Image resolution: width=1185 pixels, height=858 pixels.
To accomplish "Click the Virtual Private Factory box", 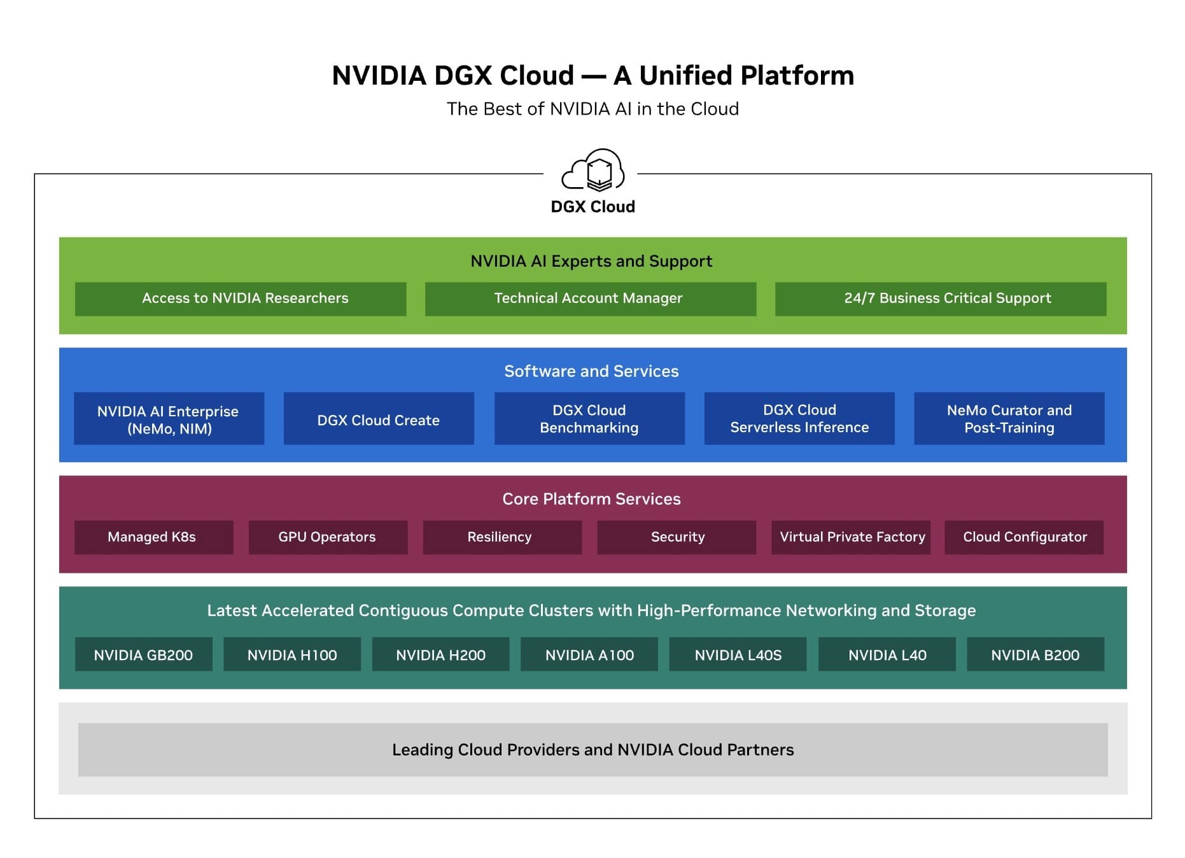I will 851,537.
